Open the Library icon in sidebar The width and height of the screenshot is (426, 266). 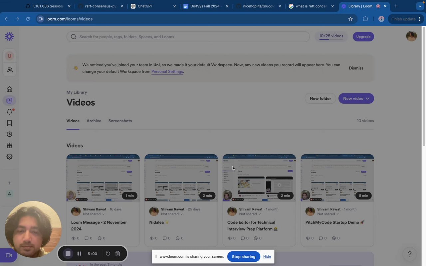coord(9,100)
